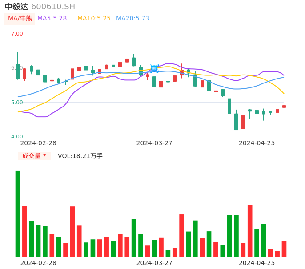The image size is (305, 269).
Task: Toggle the MA10 moving average line
Action: pyautogui.click(x=94, y=19)
